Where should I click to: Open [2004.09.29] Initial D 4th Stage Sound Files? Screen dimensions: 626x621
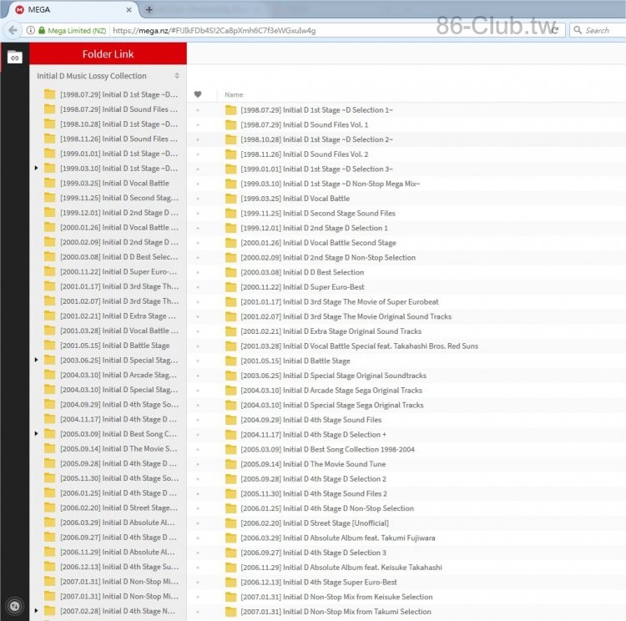coord(311,420)
